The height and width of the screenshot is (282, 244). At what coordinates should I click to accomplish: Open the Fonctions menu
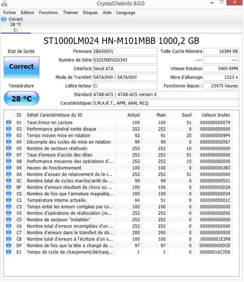pyautogui.click(x=49, y=13)
